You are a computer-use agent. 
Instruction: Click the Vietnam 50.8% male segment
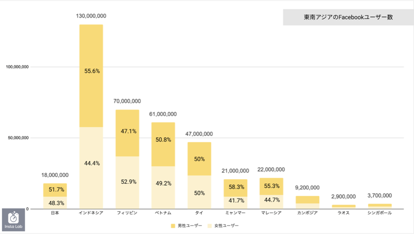(x=163, y=145)
